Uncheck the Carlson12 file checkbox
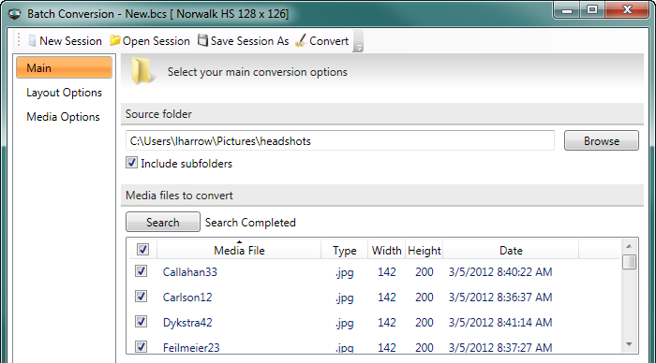 (141, 297)
